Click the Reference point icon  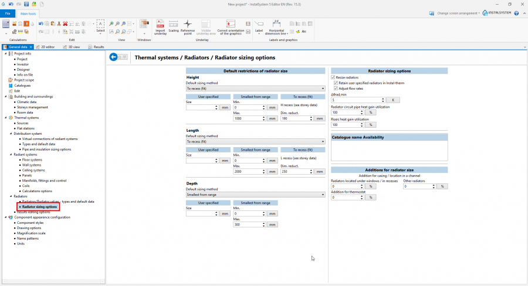[188, 25]
